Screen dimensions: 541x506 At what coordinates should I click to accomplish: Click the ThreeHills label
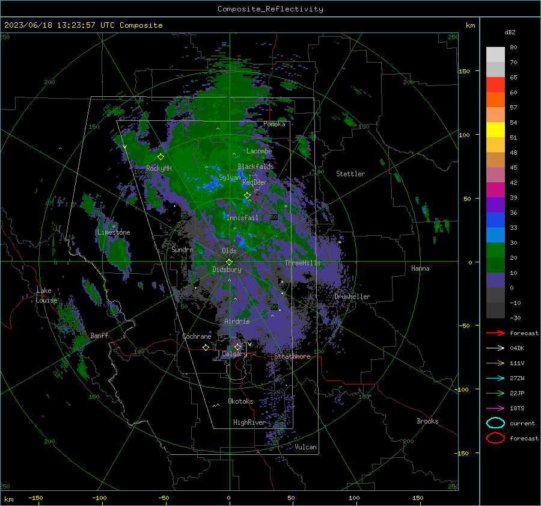click(302, 263)
